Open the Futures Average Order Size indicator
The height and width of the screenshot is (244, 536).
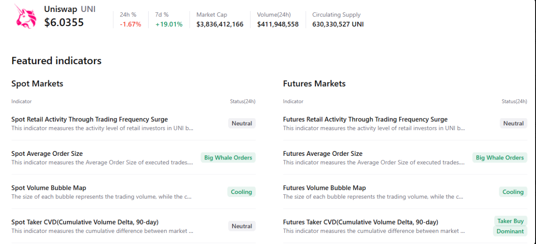point(323,154)
